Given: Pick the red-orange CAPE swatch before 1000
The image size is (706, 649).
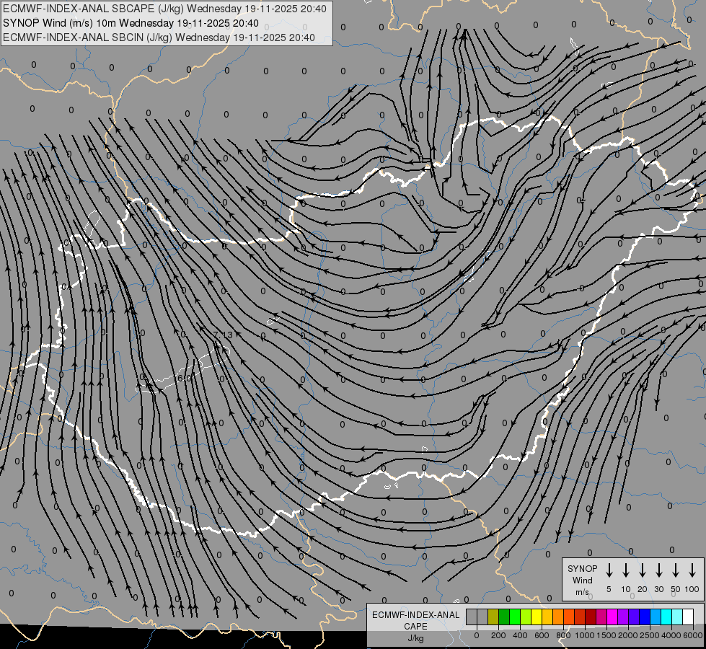Looking at the screenshot, I should pos(580,617).
